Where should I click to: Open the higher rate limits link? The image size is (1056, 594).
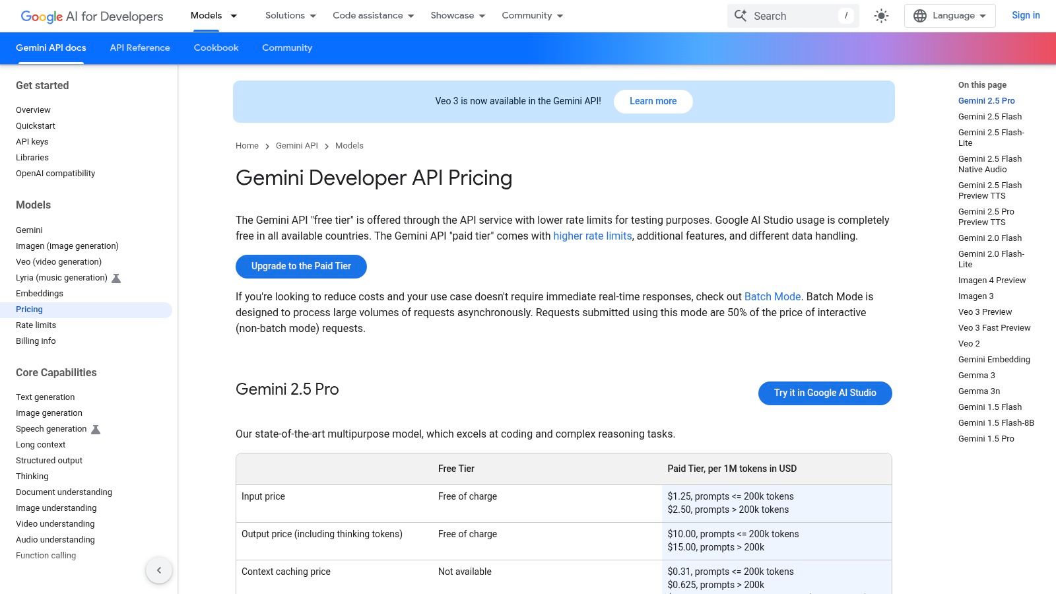[x=593, y=236]
